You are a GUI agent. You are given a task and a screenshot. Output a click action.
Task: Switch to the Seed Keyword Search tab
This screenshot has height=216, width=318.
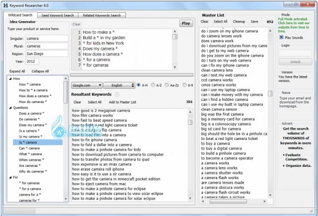coord(58,15)
